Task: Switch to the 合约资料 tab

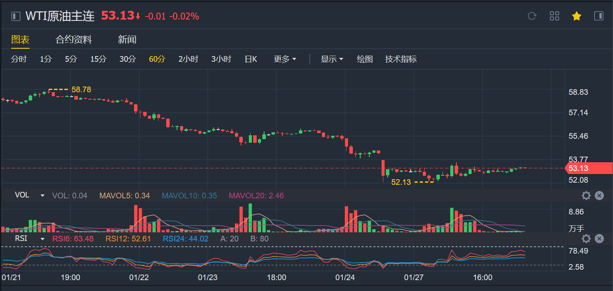Action: 74,40
